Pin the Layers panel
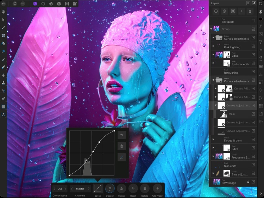 pyautogui.click(x=254, y=4)
